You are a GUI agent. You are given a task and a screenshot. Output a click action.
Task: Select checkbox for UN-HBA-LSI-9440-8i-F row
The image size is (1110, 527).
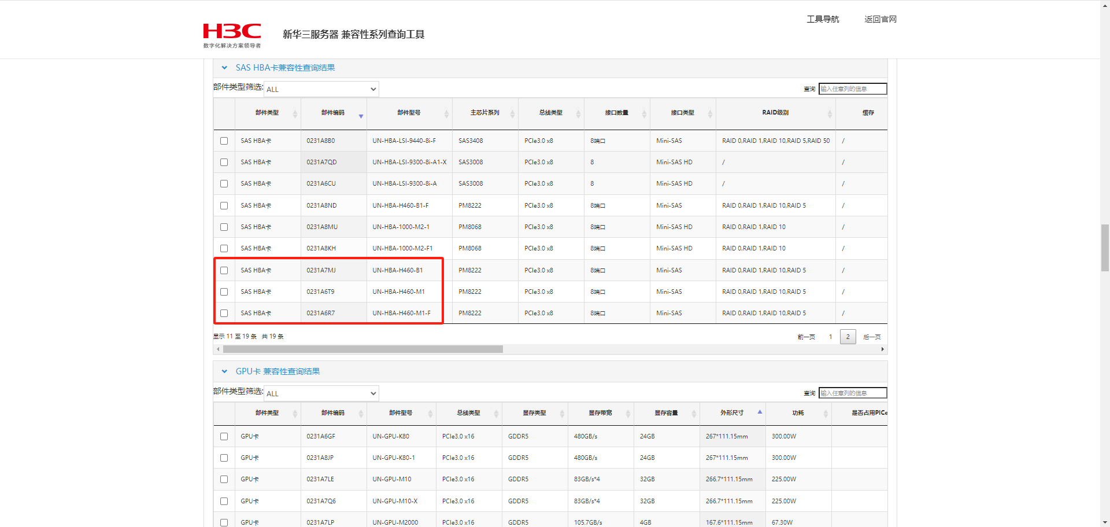[224, 141]
